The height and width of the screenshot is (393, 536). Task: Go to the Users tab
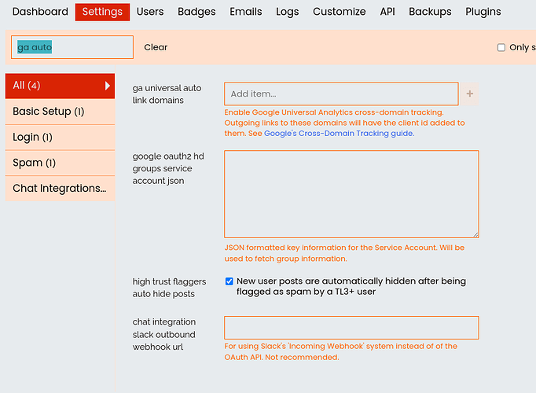(x=150, y=12)
